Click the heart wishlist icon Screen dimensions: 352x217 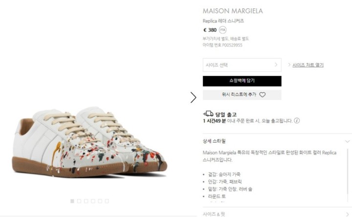click(262, 95)
